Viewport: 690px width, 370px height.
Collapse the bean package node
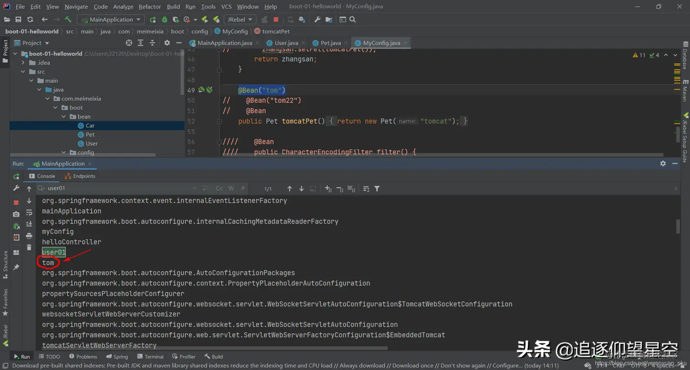[64, 117]
